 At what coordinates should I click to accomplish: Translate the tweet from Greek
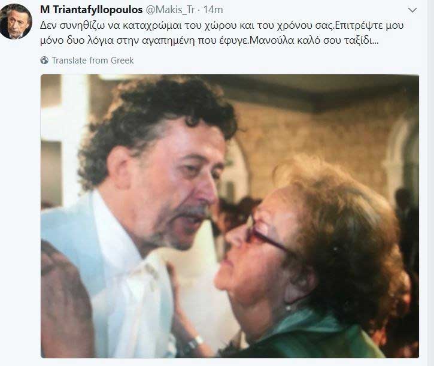click(93, 60)
